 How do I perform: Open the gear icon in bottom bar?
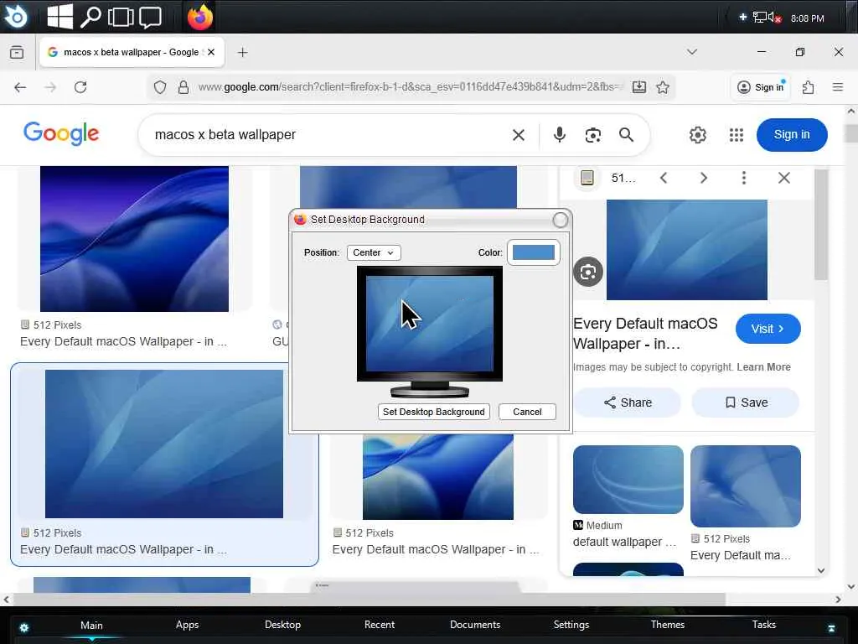tap(24, 627)
